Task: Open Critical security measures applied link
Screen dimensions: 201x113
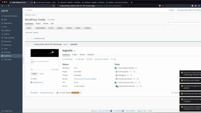Action: coord(85,79)
